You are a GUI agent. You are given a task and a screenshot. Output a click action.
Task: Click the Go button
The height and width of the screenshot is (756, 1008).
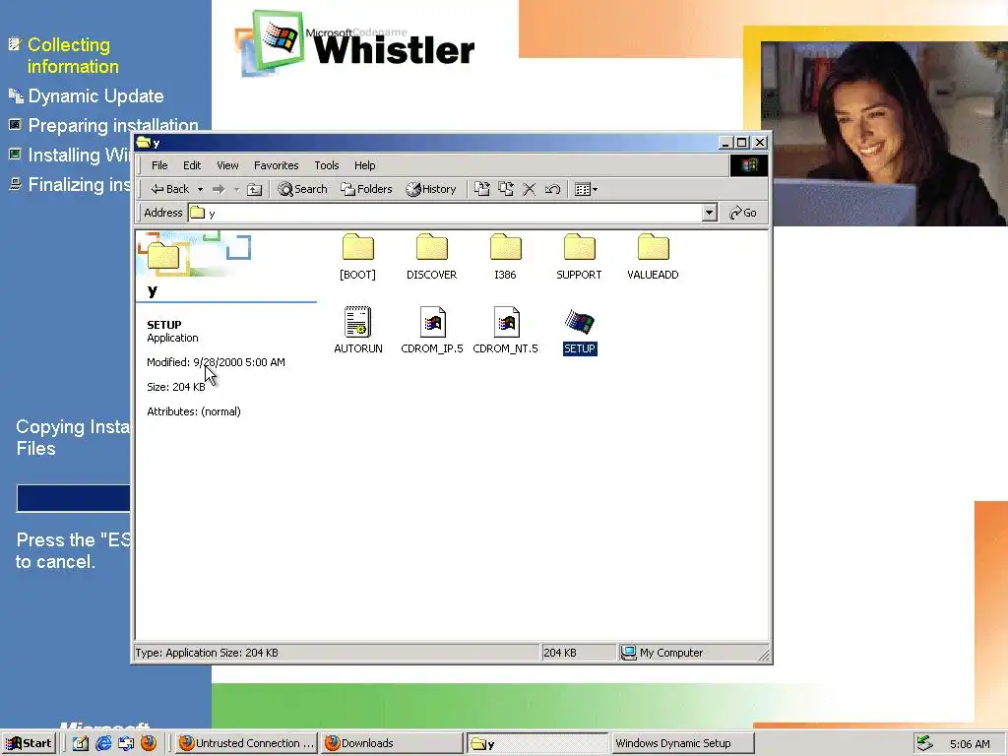pos(743,213)
